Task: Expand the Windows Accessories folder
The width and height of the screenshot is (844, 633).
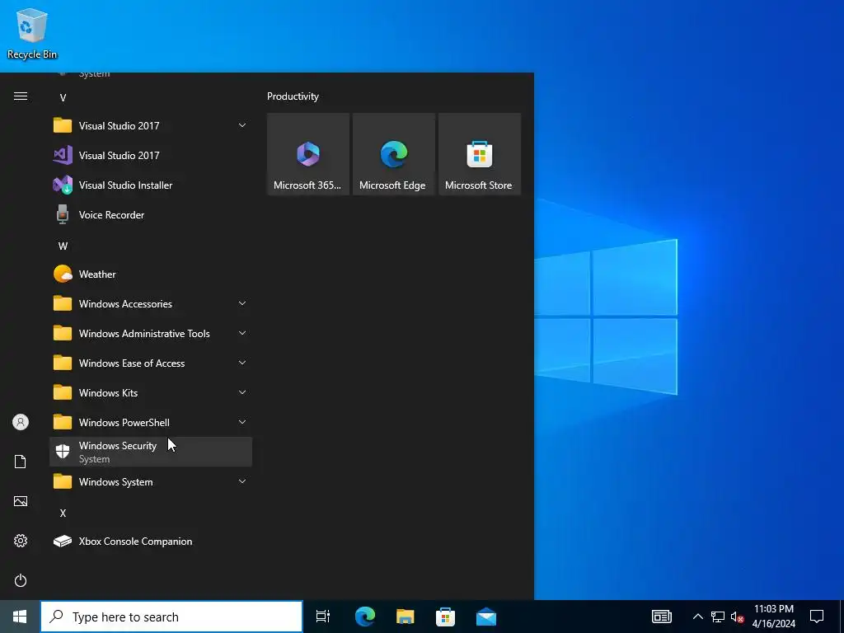Action: coord(150,303)
